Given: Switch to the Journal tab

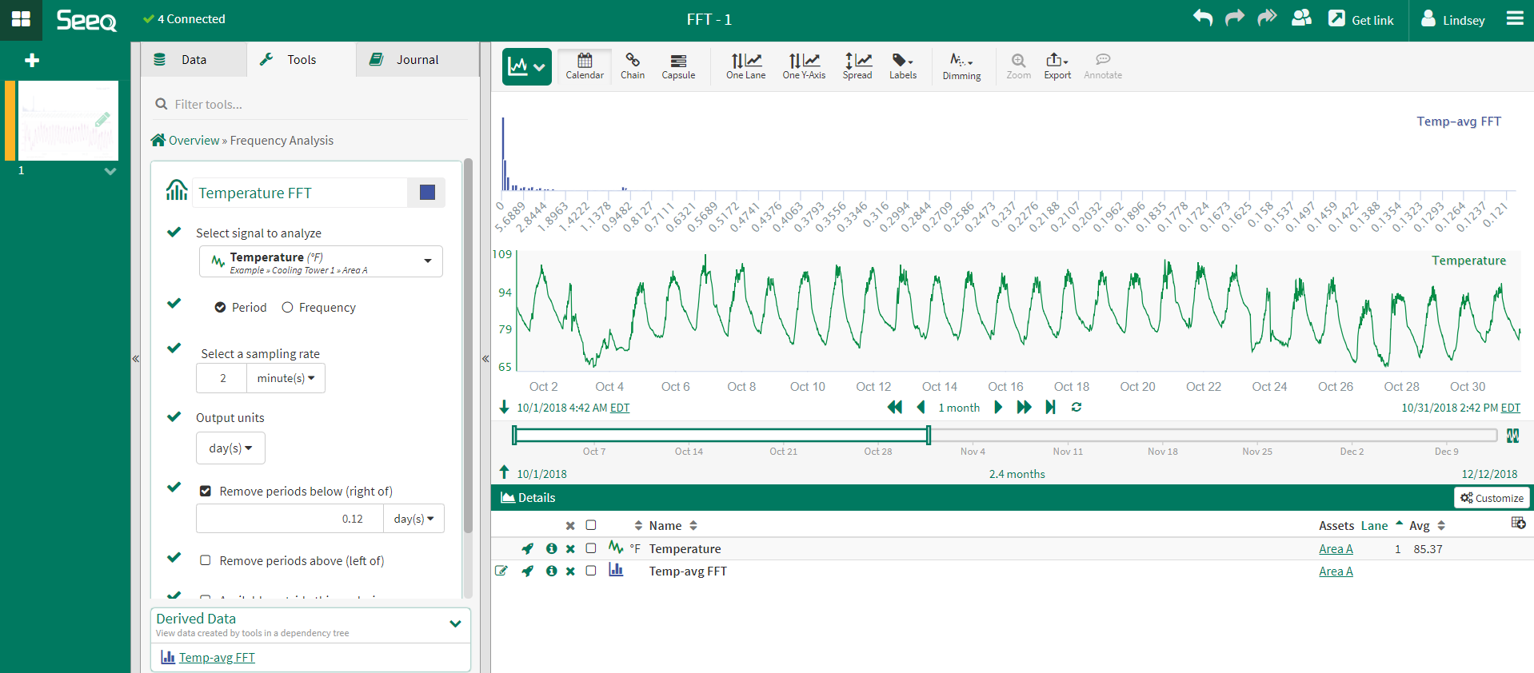Looking at the screenshot, I should (417, 60).
